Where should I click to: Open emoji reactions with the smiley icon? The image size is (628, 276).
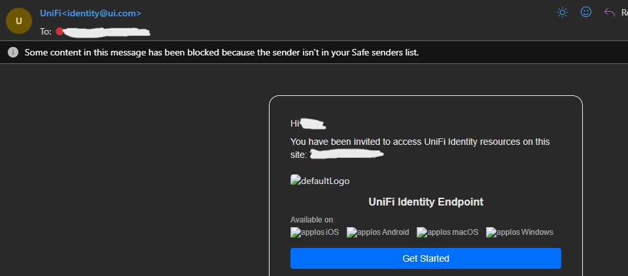(585, 12)
